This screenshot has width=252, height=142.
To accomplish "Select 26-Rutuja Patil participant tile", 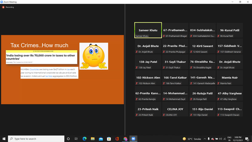I will point(203,93).
